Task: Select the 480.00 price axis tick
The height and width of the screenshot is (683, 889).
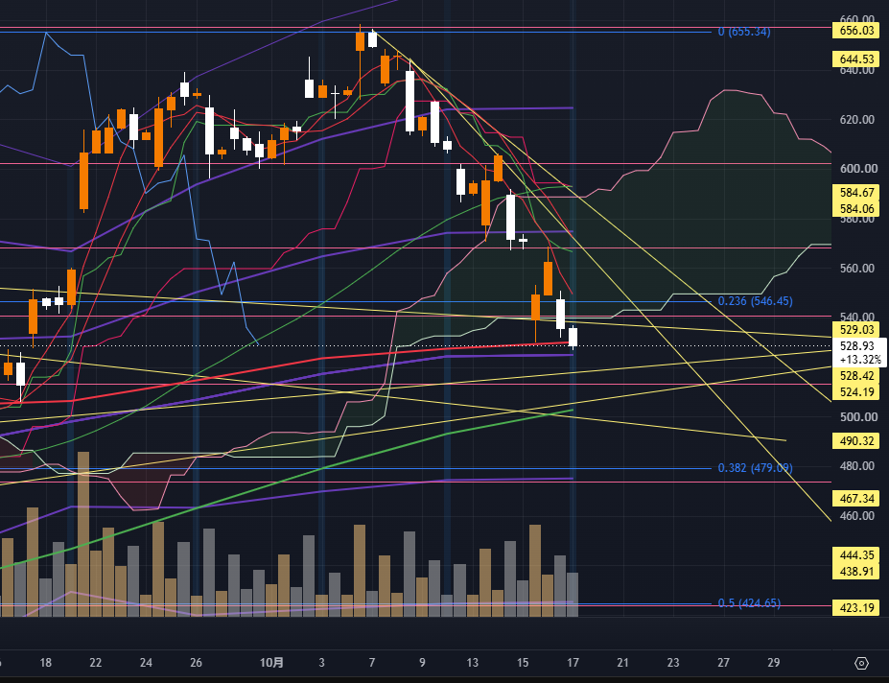Action: 856,466
